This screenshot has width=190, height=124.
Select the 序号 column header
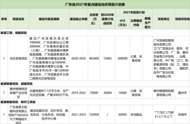pos(4,19)
